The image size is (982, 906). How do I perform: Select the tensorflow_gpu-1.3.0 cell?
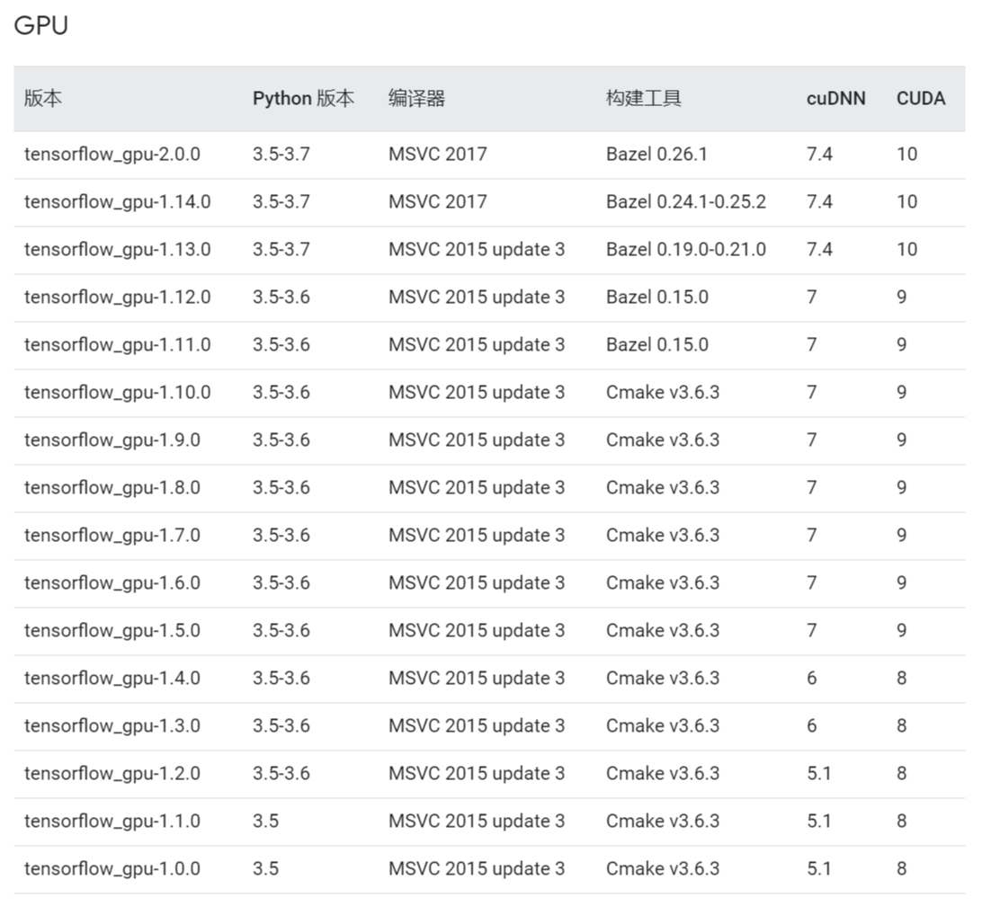112,725
